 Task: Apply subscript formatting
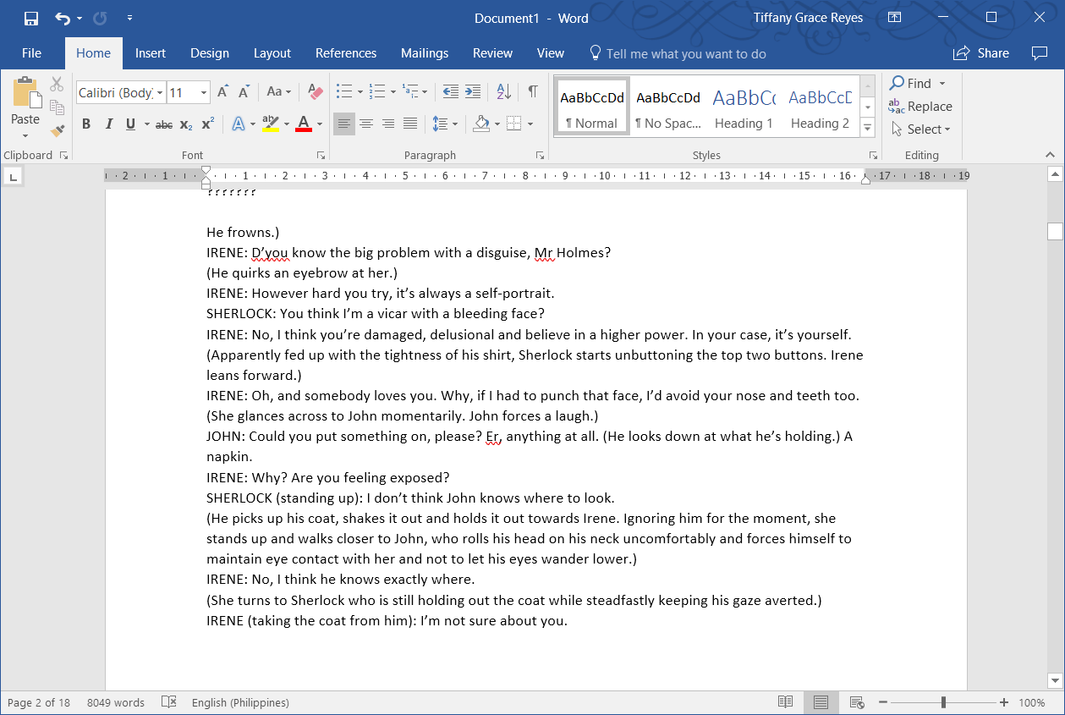tap(184, 124)
